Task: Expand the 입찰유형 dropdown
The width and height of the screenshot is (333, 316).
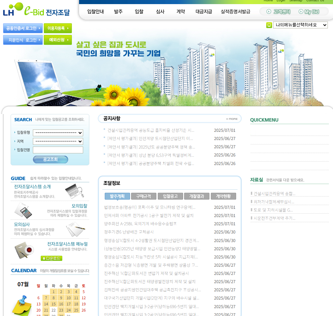Action: pyautogui.click(x=58, y=133)
